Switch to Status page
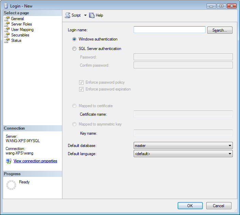The height and width of the screenshot is (215, 240). coord(16,40)
